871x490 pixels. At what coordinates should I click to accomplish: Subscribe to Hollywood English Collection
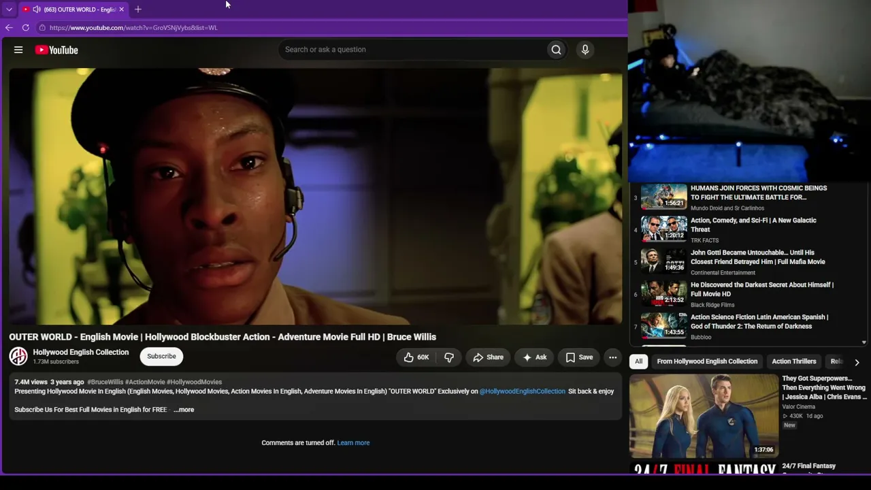click(161, 357)
